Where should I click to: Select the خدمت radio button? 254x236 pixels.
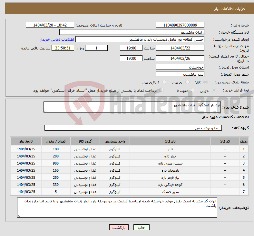pos(187,82)
